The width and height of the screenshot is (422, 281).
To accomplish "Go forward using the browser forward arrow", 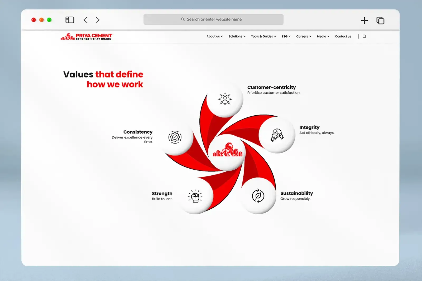I will (x=98, y=20).
